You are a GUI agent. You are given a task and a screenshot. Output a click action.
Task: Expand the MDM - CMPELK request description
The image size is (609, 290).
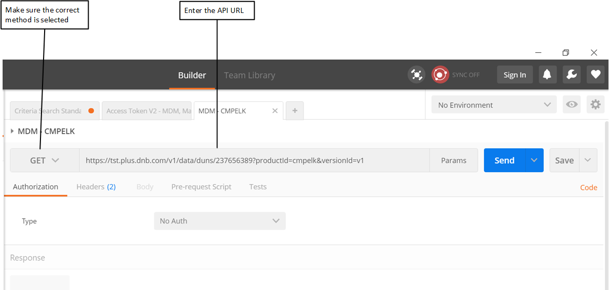click(x=12, y=131)
